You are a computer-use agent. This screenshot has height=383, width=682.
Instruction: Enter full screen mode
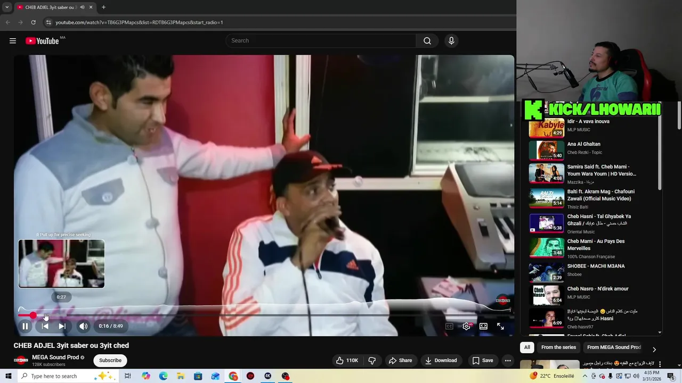coord(500,326)
